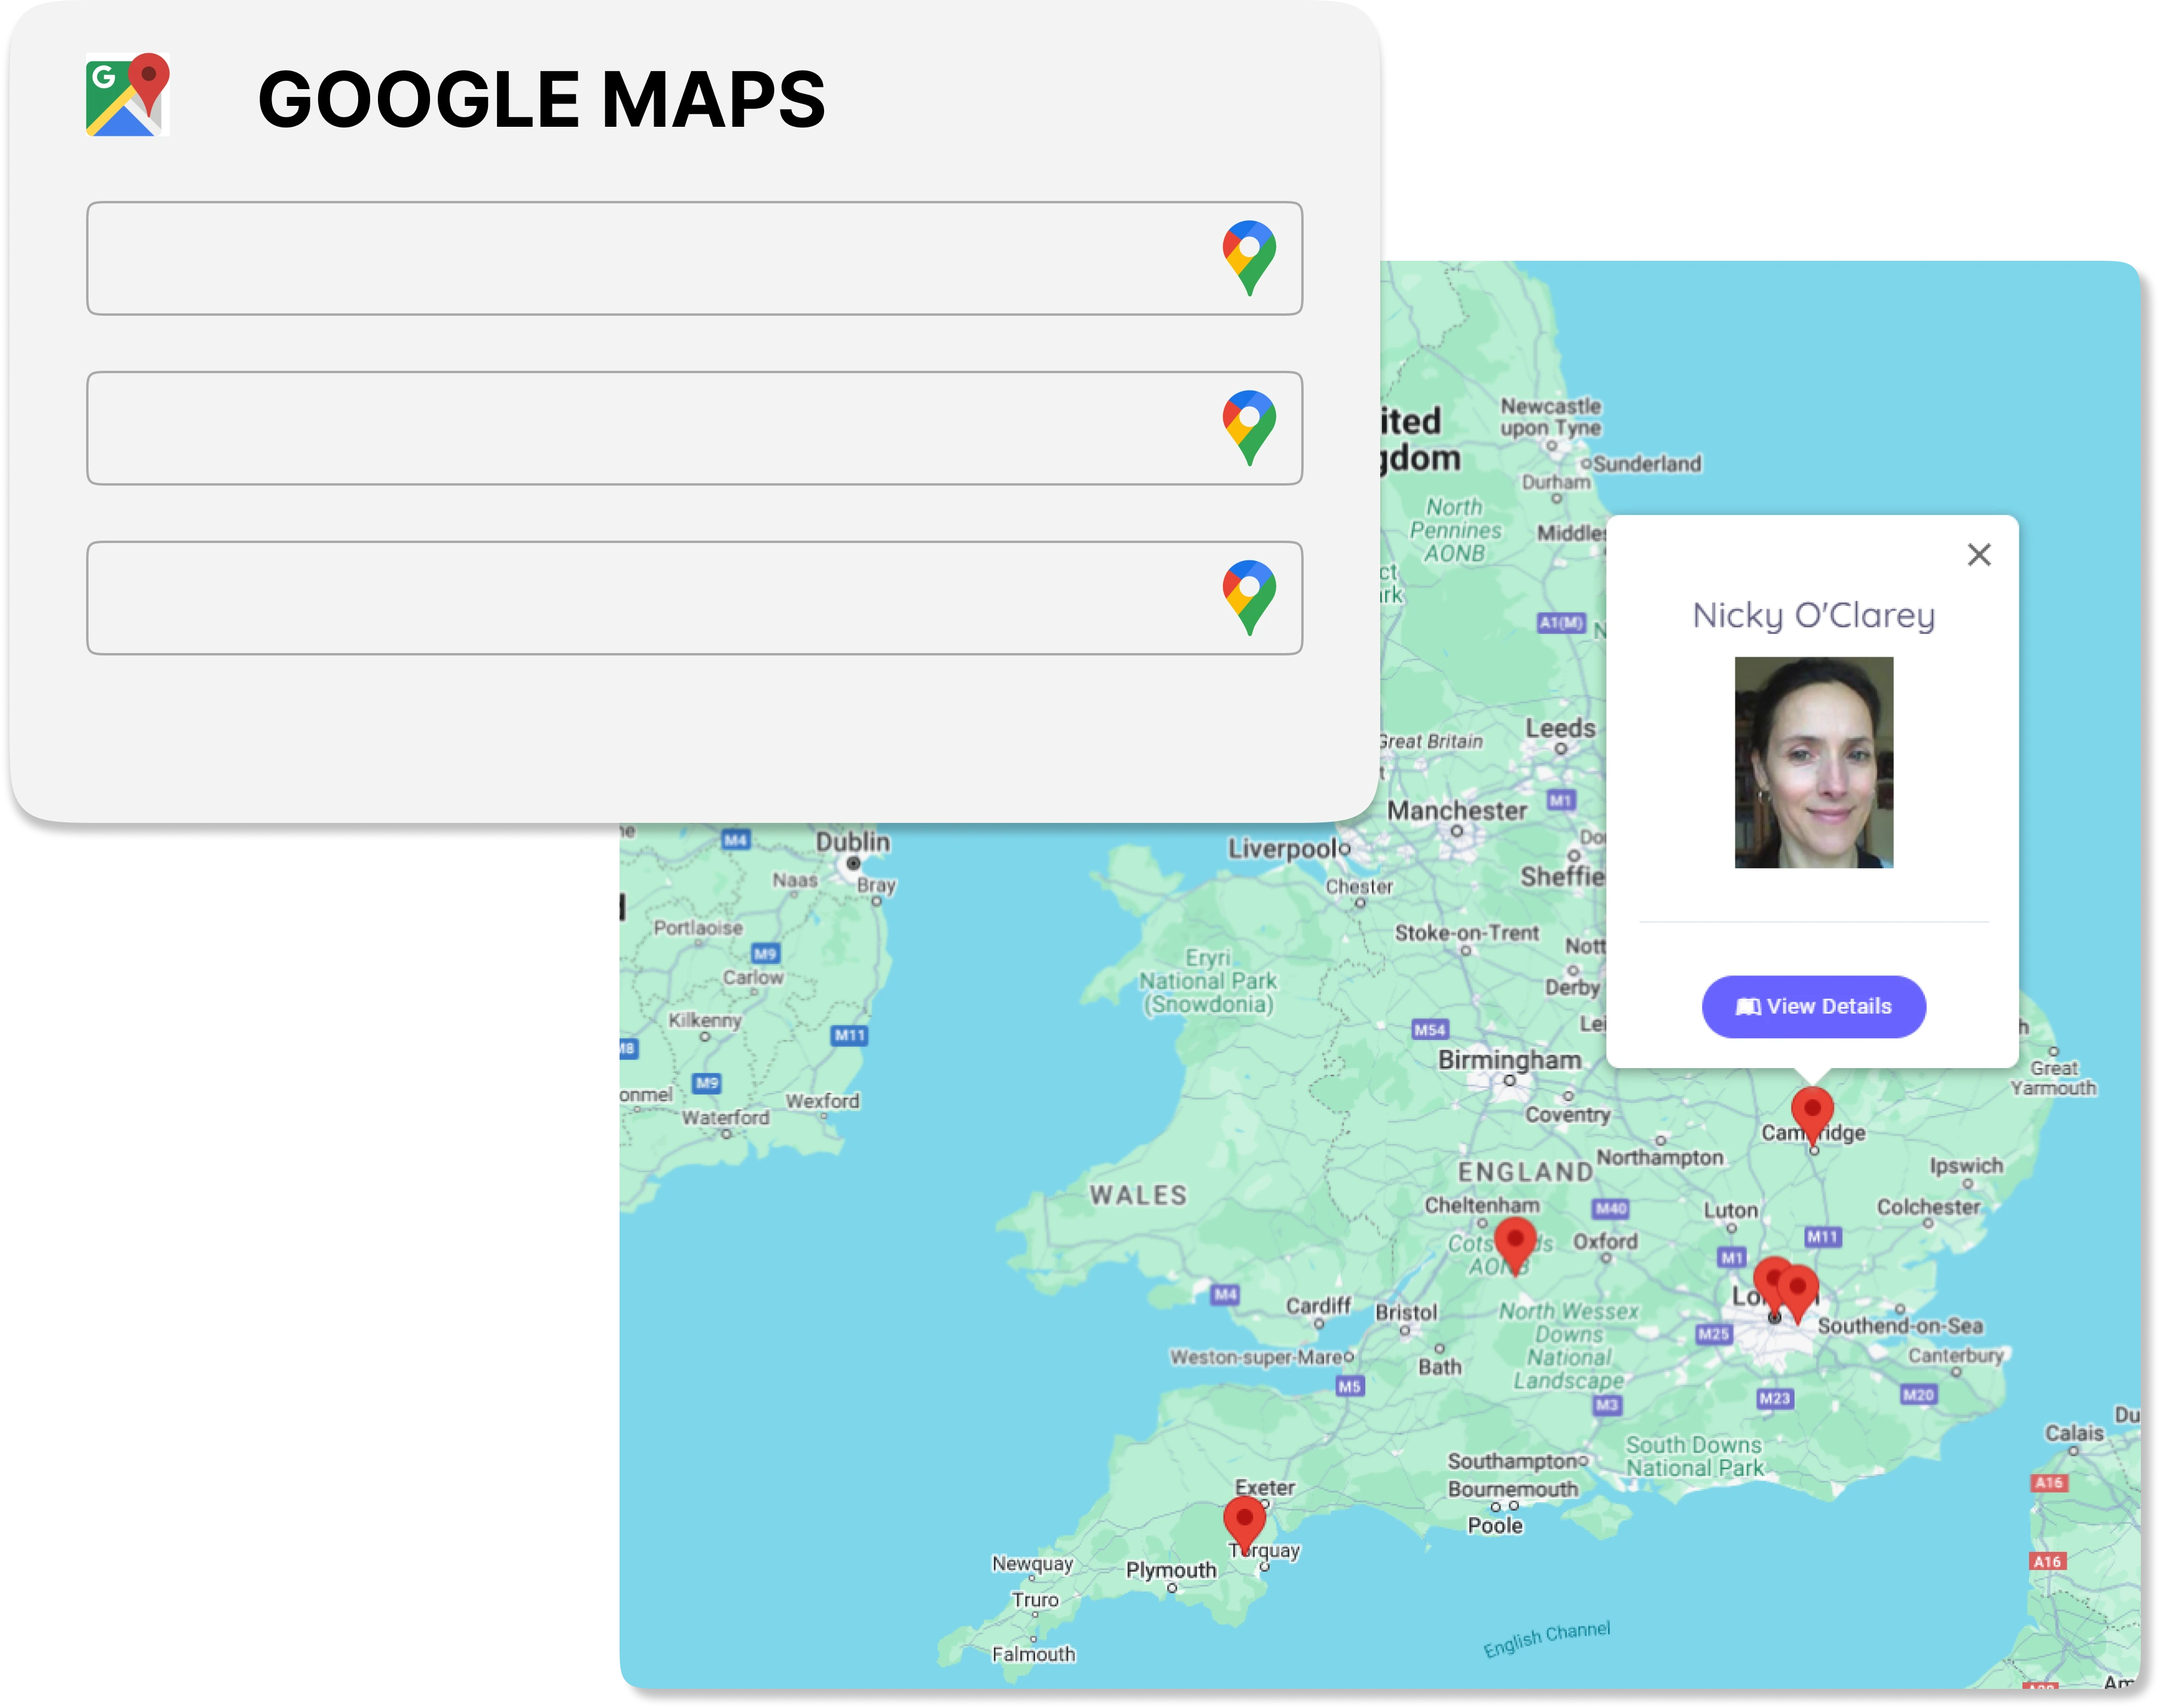Click the pin icon in third field

[1249, 596]
